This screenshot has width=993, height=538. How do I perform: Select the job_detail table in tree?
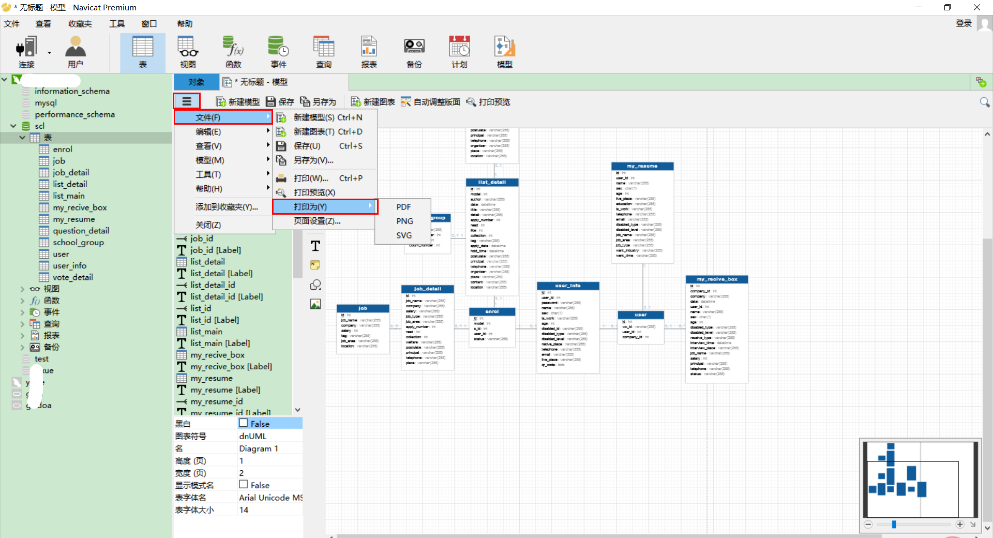click(x=71, y=172)
